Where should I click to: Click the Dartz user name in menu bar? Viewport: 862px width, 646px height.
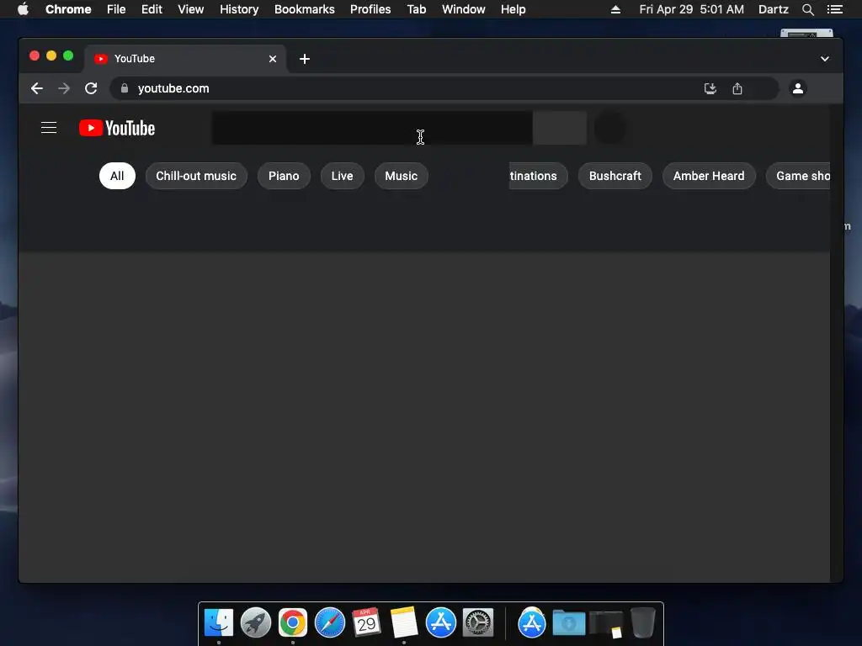coord(773,9)
